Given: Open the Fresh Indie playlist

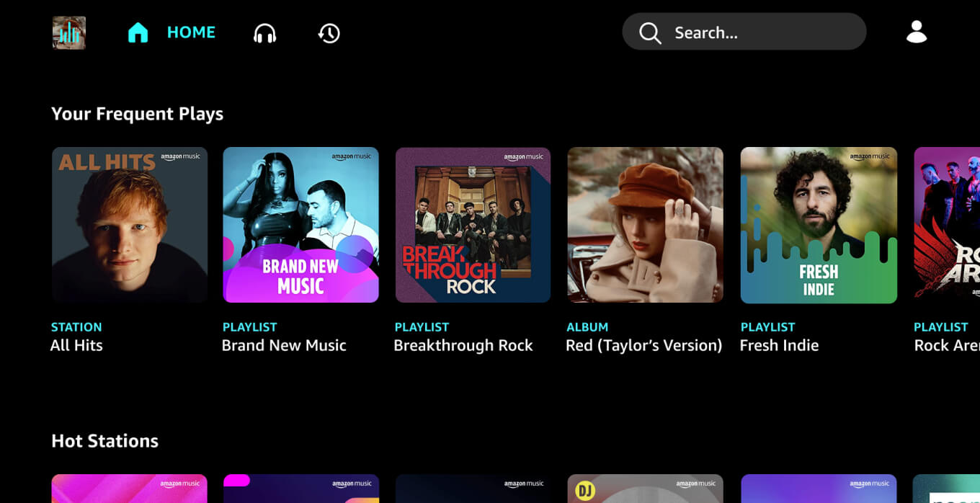Looking at the screenshot, I should pos(818,225).
